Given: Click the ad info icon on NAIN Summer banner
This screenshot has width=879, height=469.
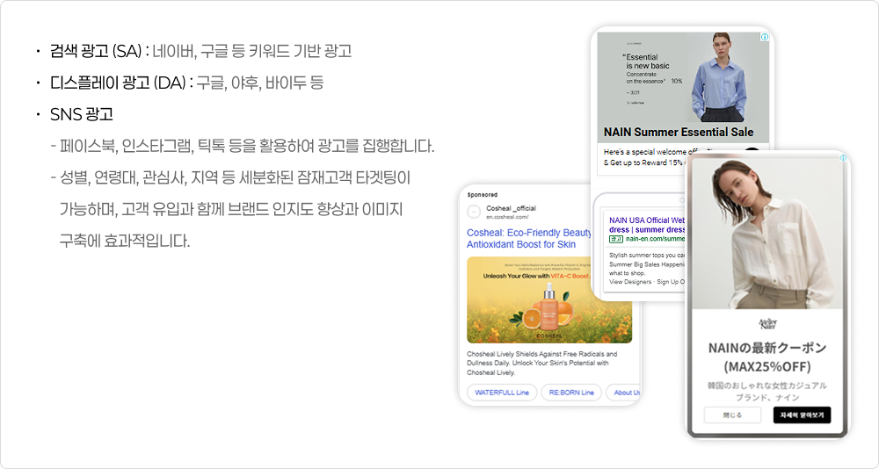Looking at the screenshot, I should click(x=764, y=38).
